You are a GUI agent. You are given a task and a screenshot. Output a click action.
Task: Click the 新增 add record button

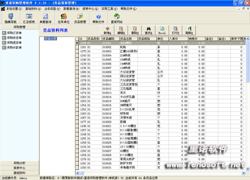click(x=107, y=30)
